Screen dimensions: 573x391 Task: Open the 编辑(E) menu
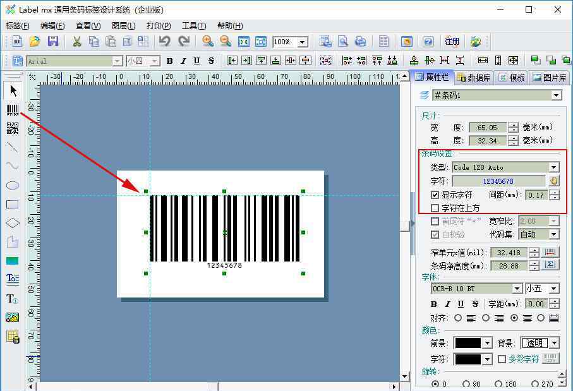click(x=52, y=25)
